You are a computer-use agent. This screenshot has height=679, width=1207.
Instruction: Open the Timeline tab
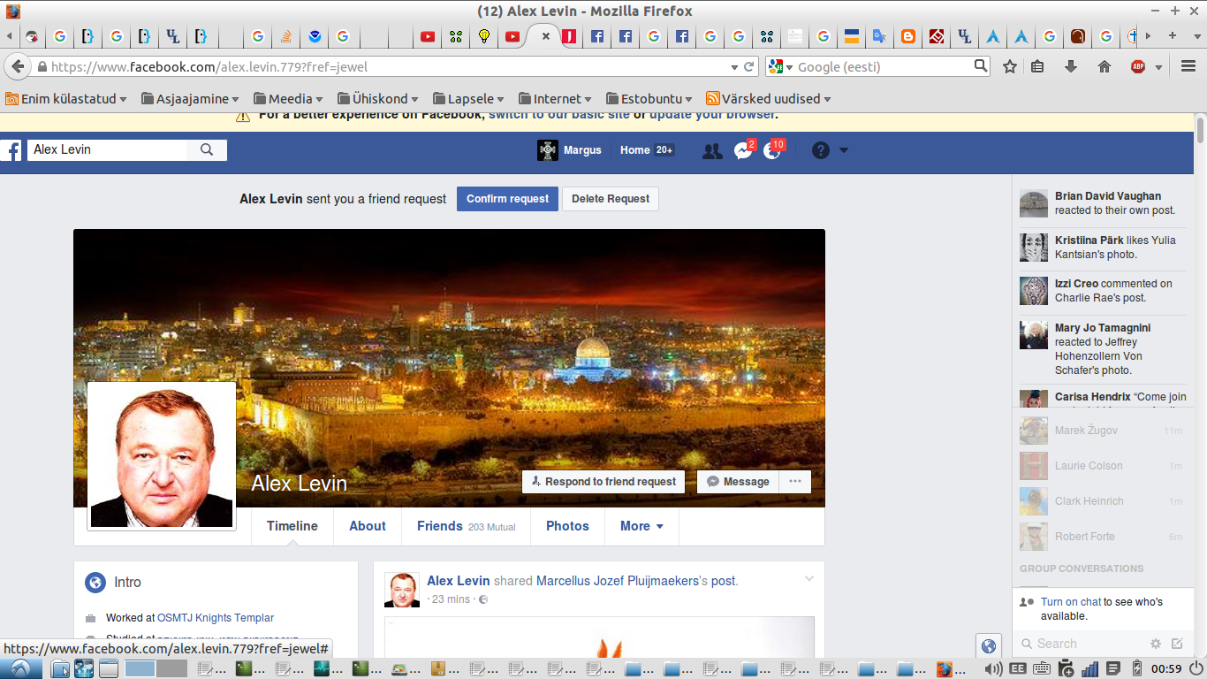click(292, 526)
